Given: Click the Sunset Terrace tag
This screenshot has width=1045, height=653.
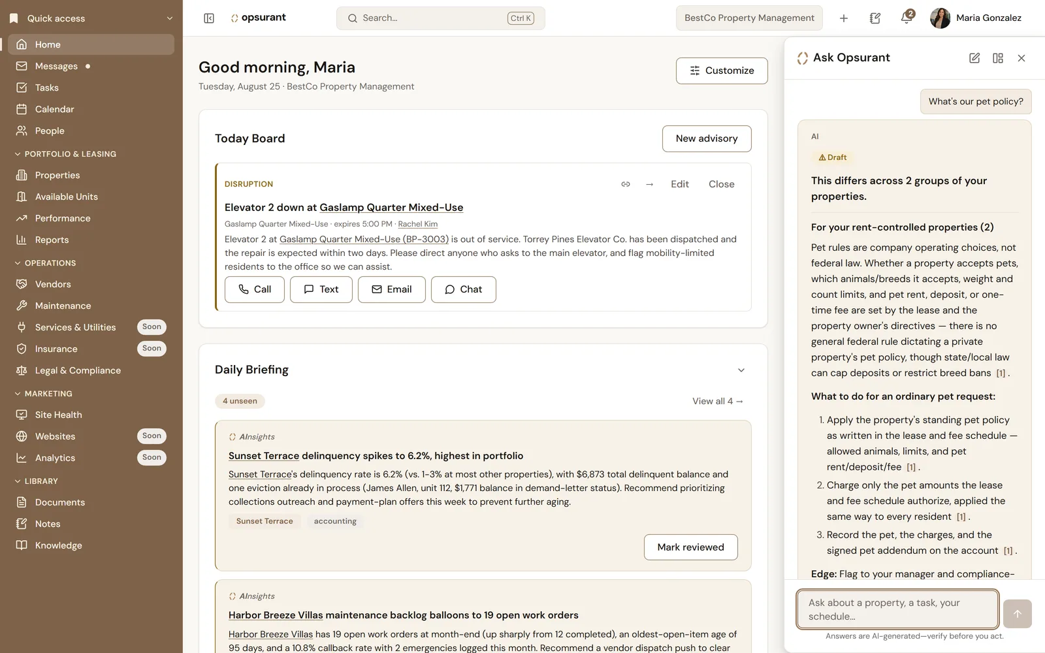Looking at the screenshot, I should (x=265, y=521).
